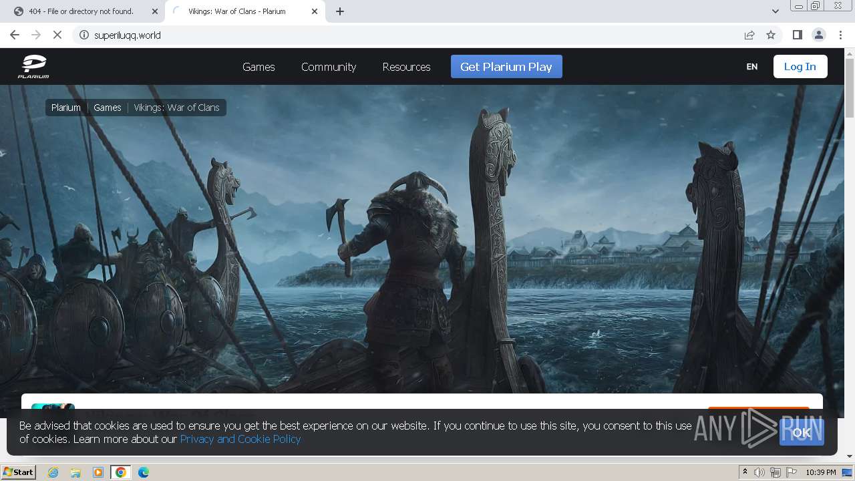This screenshot has width=855, height=481.
Task: Close the 404 File not found tab
Action: (155, 11)
